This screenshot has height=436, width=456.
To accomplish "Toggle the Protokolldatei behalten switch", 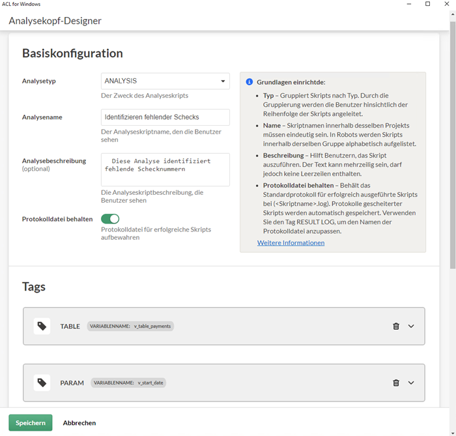I will pos(110,219).
